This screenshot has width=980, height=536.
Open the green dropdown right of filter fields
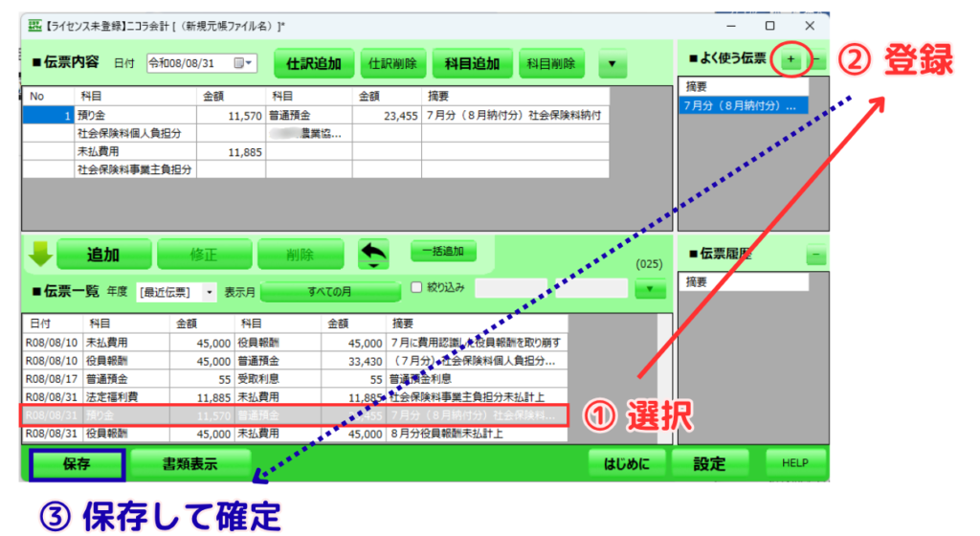pyautogui.click(x=650, y=289)
